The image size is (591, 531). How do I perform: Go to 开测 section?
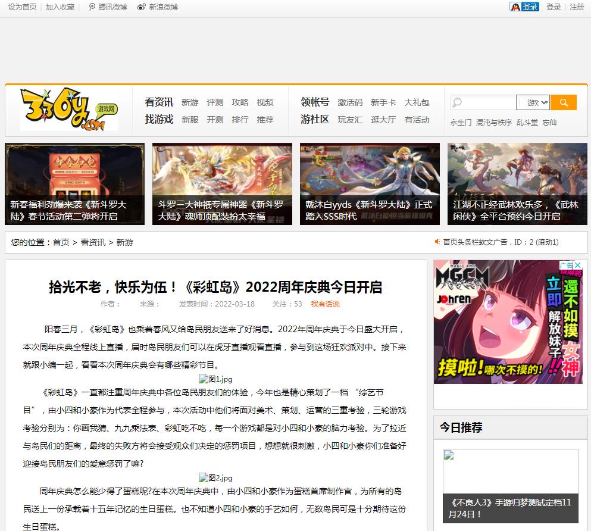click(x=215, y=120)
